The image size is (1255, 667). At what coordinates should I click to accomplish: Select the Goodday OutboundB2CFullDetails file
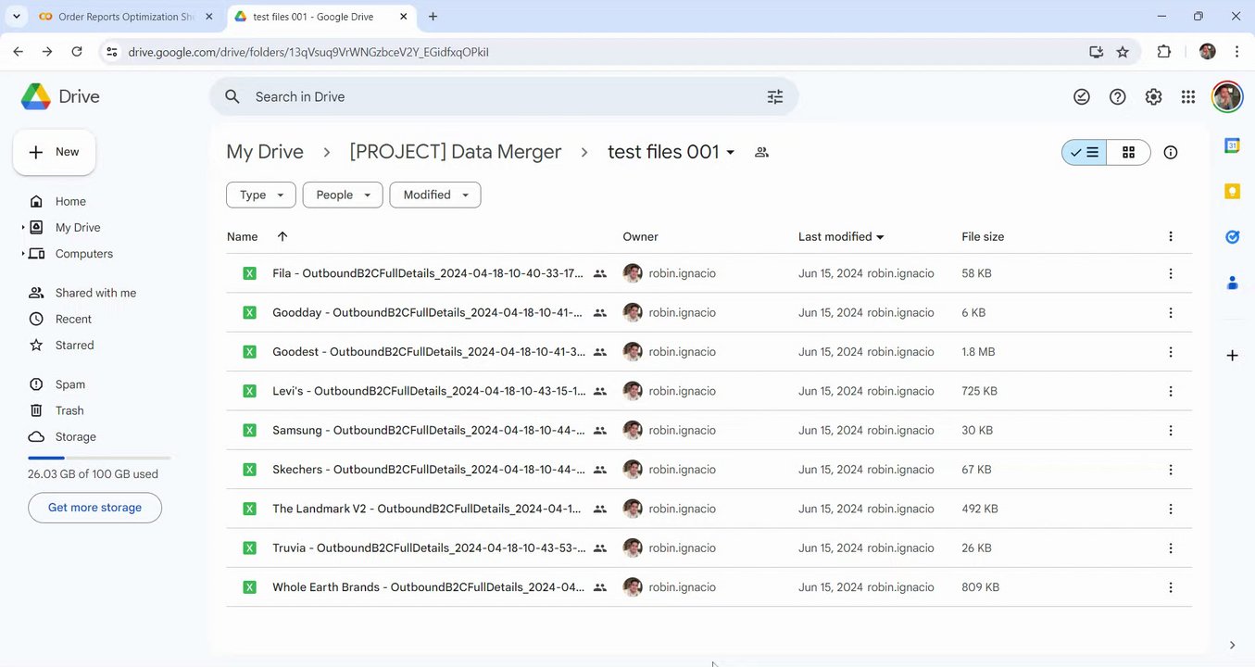(709, 312)
